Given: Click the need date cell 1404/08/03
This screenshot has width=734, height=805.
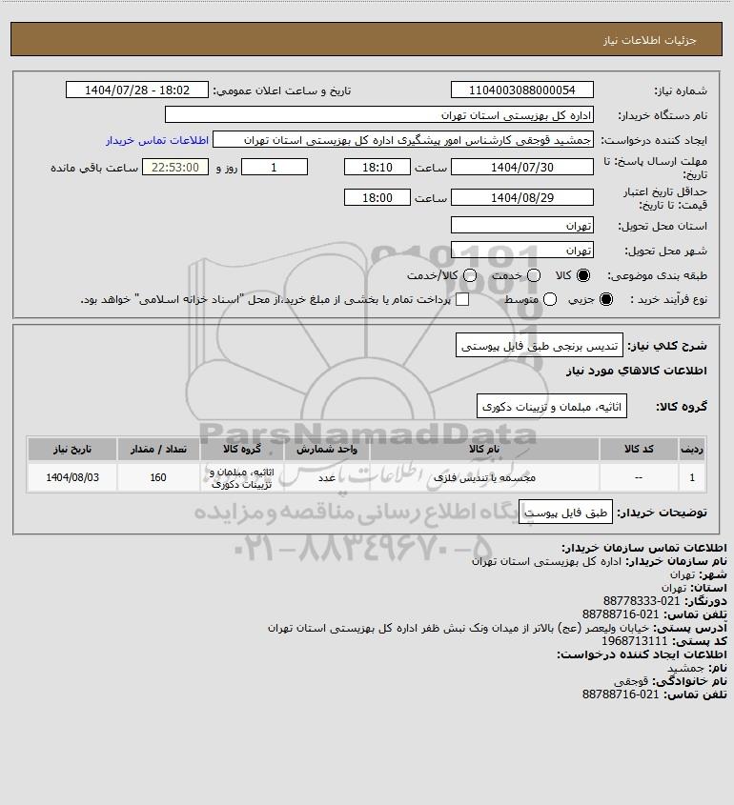Looking at the screenshot, I should (x=72, y=477).
